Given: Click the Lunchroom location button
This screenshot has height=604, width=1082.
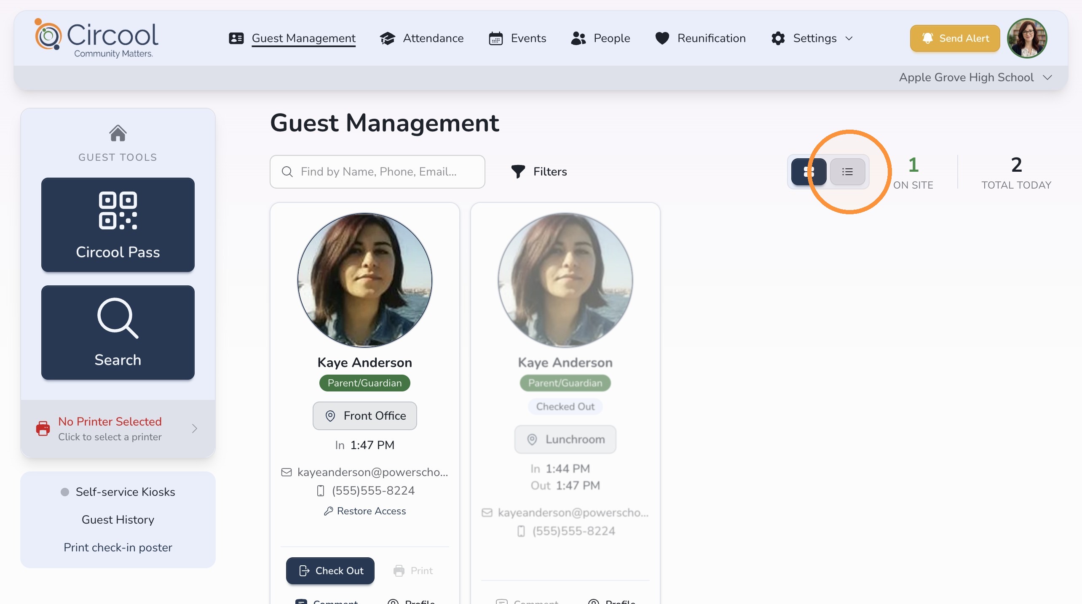Looking at the screenshot, I should click(x=565, y=439).
